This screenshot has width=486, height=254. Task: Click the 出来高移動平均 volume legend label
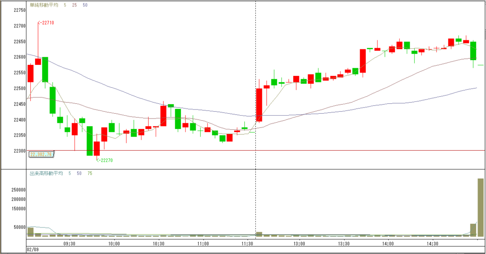point(46,173)
